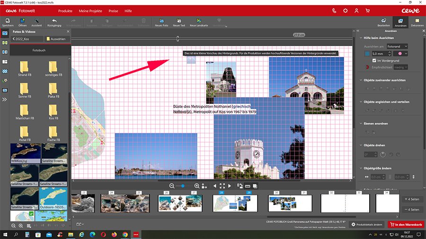The image size is (426, 239).
Task: Click the Speichern save icon
Action: coord(8,21)
